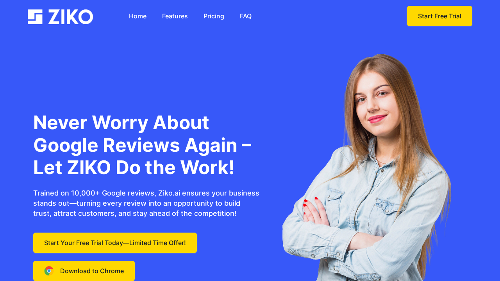Click the 'Trained on 10,000+ Google reviews' text
Screen dimensions: 500x281
pos(94,193)
